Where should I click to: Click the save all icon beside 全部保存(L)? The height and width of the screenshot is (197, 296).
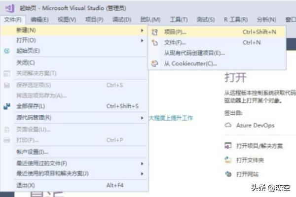(7, 106)
